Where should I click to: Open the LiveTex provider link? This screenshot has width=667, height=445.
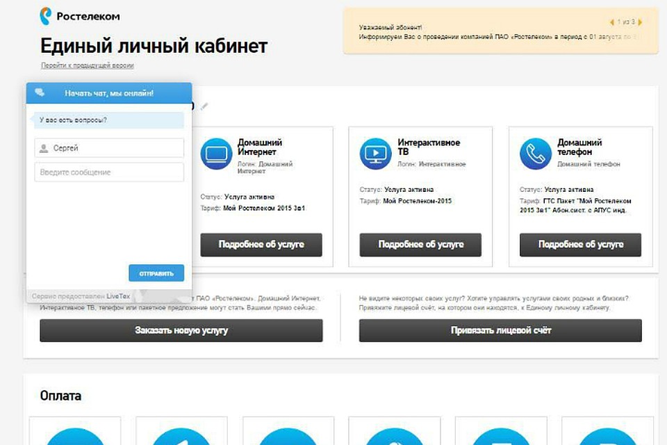point(118,296)
